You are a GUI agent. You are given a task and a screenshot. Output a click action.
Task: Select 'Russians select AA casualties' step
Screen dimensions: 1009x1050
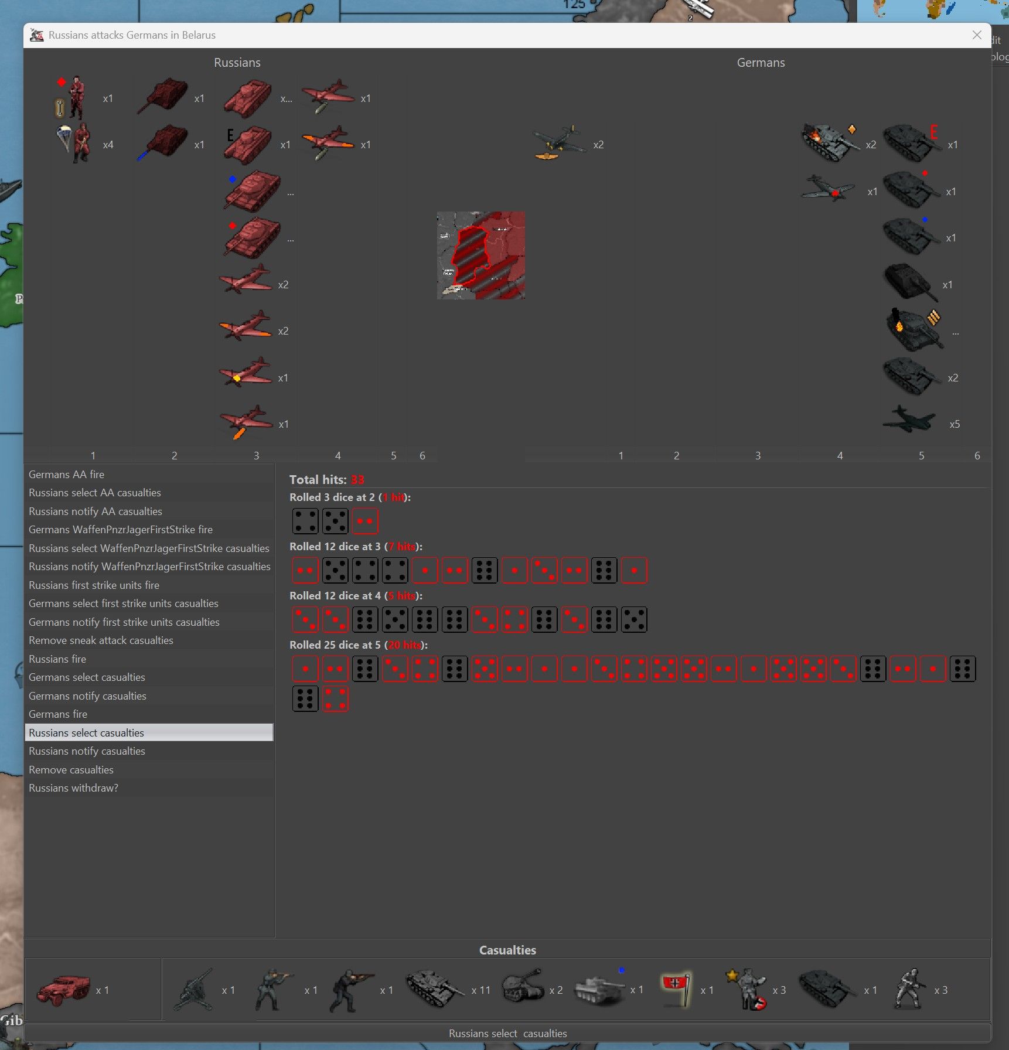[x=149, y=493]
